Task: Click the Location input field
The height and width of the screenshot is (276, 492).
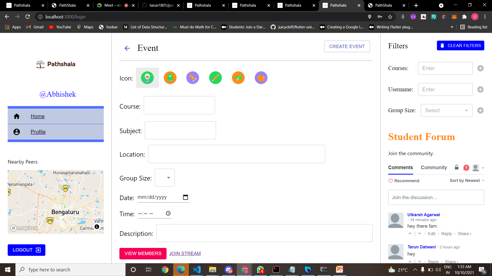Action: (x=237, y=154)
